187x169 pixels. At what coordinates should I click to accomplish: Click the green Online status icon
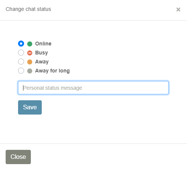30,44
